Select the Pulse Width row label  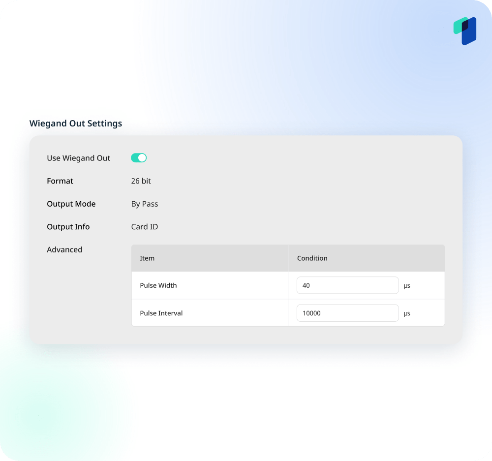[x=158, y=285]
